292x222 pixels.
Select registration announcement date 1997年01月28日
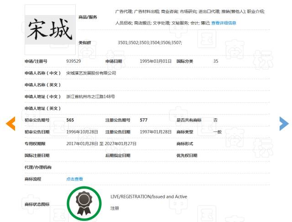coord(156,132)
